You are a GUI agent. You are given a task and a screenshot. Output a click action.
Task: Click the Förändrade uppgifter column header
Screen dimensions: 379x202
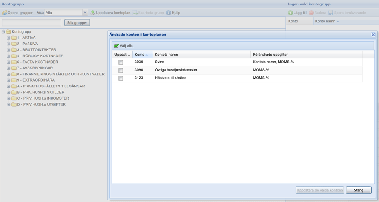point(307,55)
